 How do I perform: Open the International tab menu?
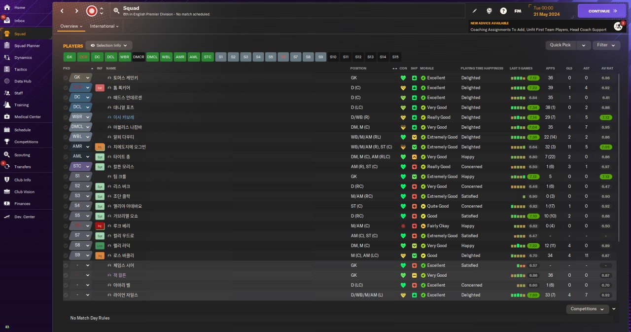click(104, 26)
